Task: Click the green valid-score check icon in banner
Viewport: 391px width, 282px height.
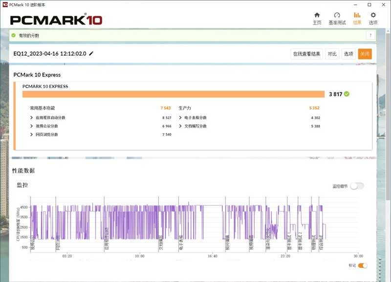Action: click(x=14, y=36)
